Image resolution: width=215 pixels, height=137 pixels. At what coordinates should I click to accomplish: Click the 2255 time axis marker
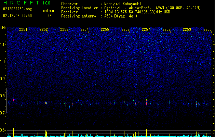click(105, 29)
